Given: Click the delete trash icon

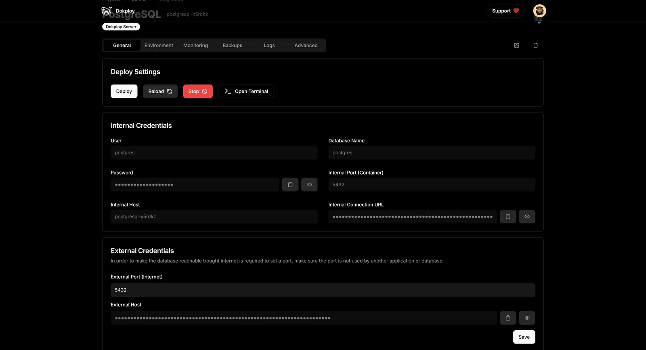Looking at the screenshot, I should [535, 46].
